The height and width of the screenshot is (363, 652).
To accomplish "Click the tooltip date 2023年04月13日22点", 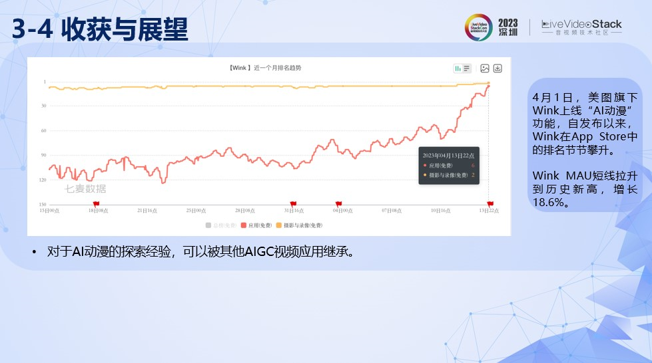I will tap(448, 156).
